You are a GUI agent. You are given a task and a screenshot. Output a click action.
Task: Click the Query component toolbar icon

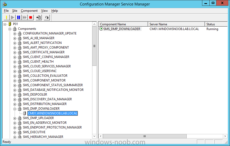7,17
